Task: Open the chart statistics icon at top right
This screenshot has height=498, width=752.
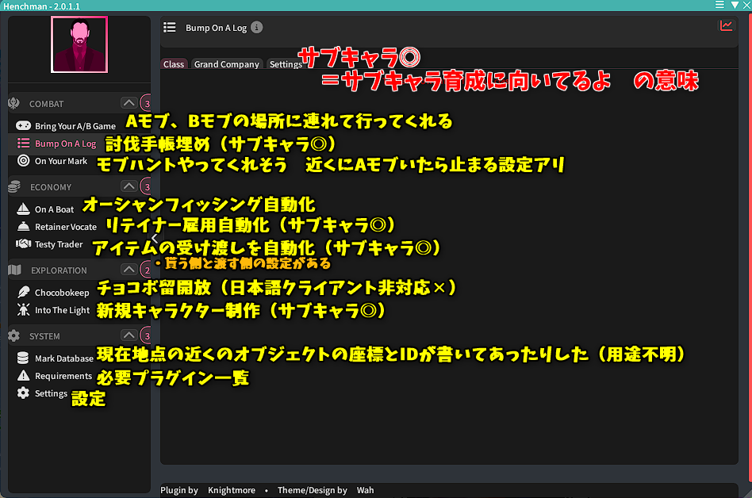Action: pos(726,26)
